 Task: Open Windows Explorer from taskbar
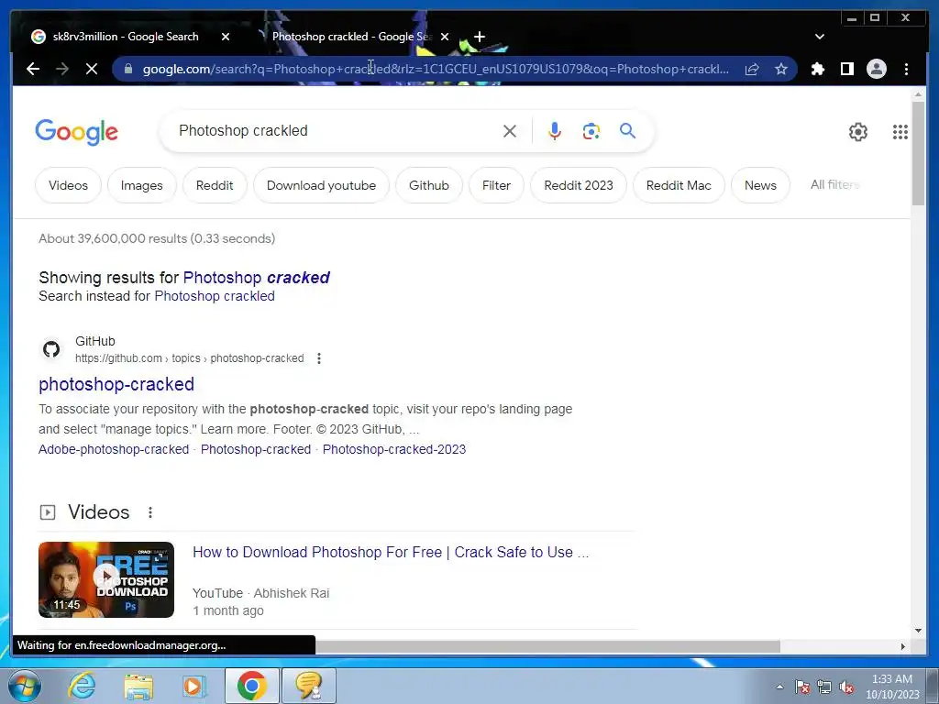(138, 686)
